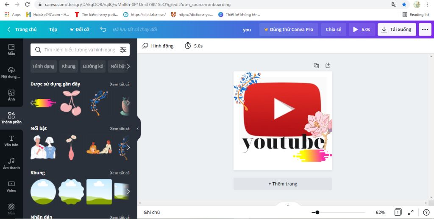
Task: Select the Đường kẻ chip
Action: (93, 66)
